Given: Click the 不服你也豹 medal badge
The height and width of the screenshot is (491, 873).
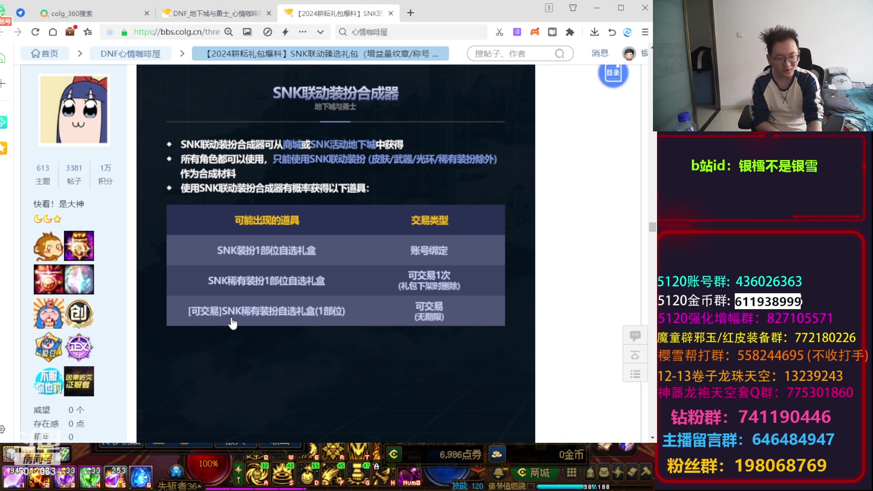Looking at the screenshot, I should 48,381.
